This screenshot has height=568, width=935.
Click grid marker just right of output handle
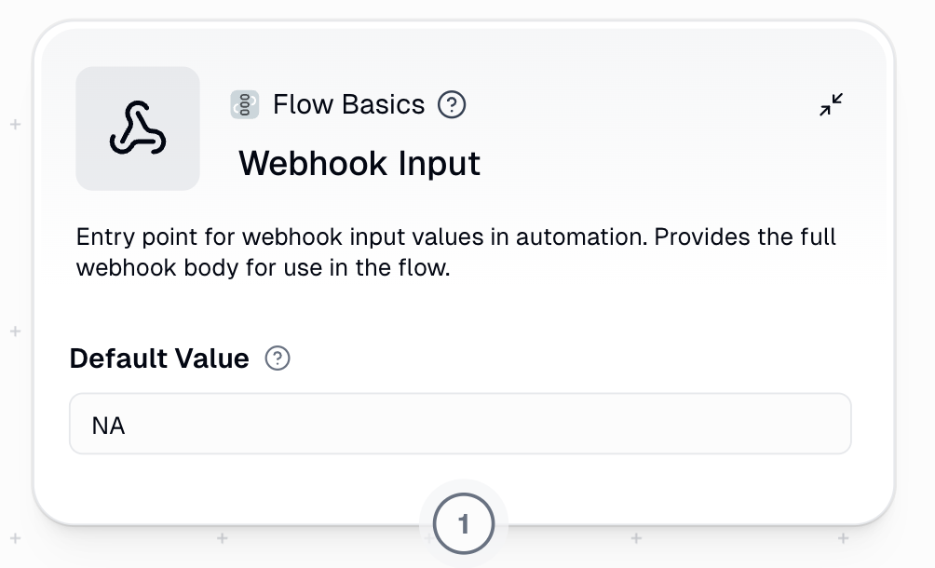tap(636, 537)
